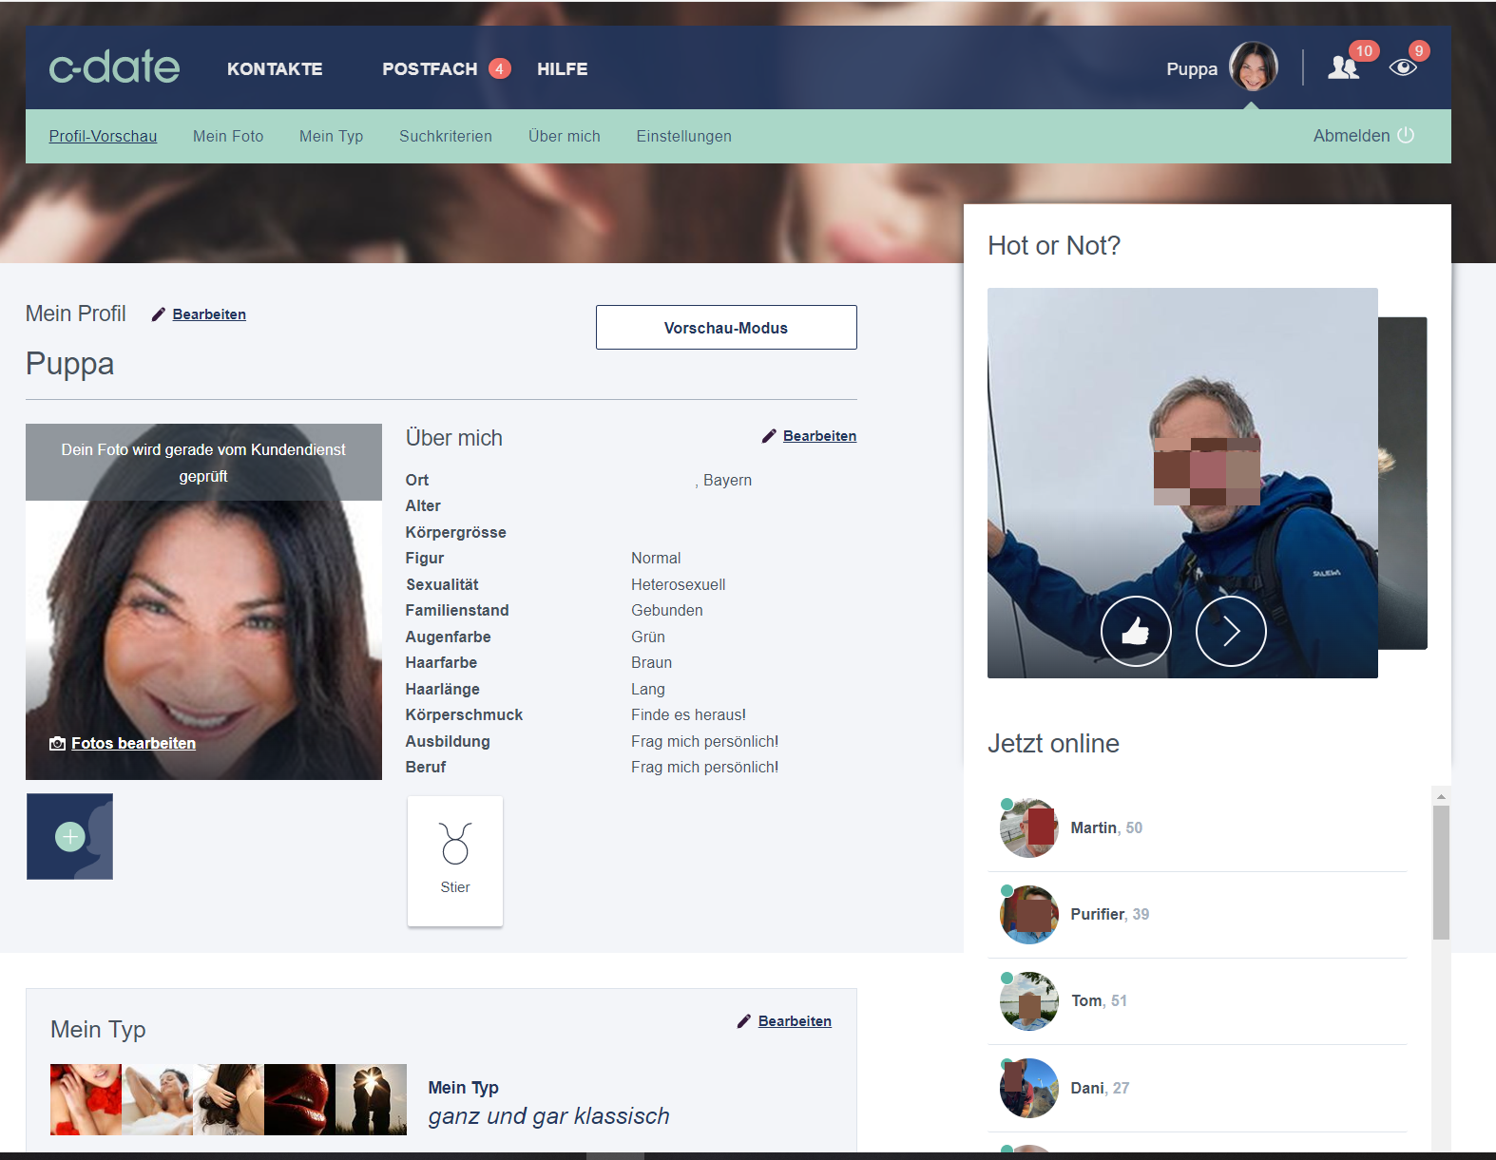
Task: Click the Vorschau-Modus button
Action: 726,328
